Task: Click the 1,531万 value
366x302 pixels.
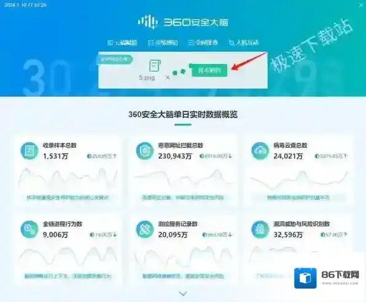Action: tap(55, 156)
